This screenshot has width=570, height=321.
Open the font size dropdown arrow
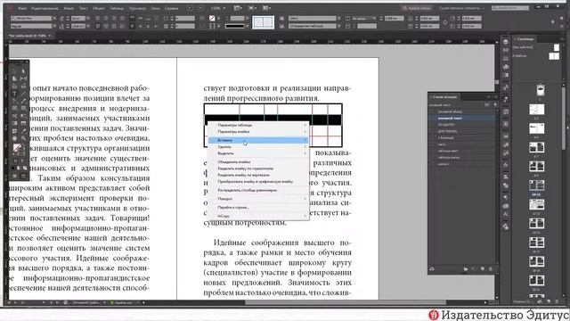point(88,18)
